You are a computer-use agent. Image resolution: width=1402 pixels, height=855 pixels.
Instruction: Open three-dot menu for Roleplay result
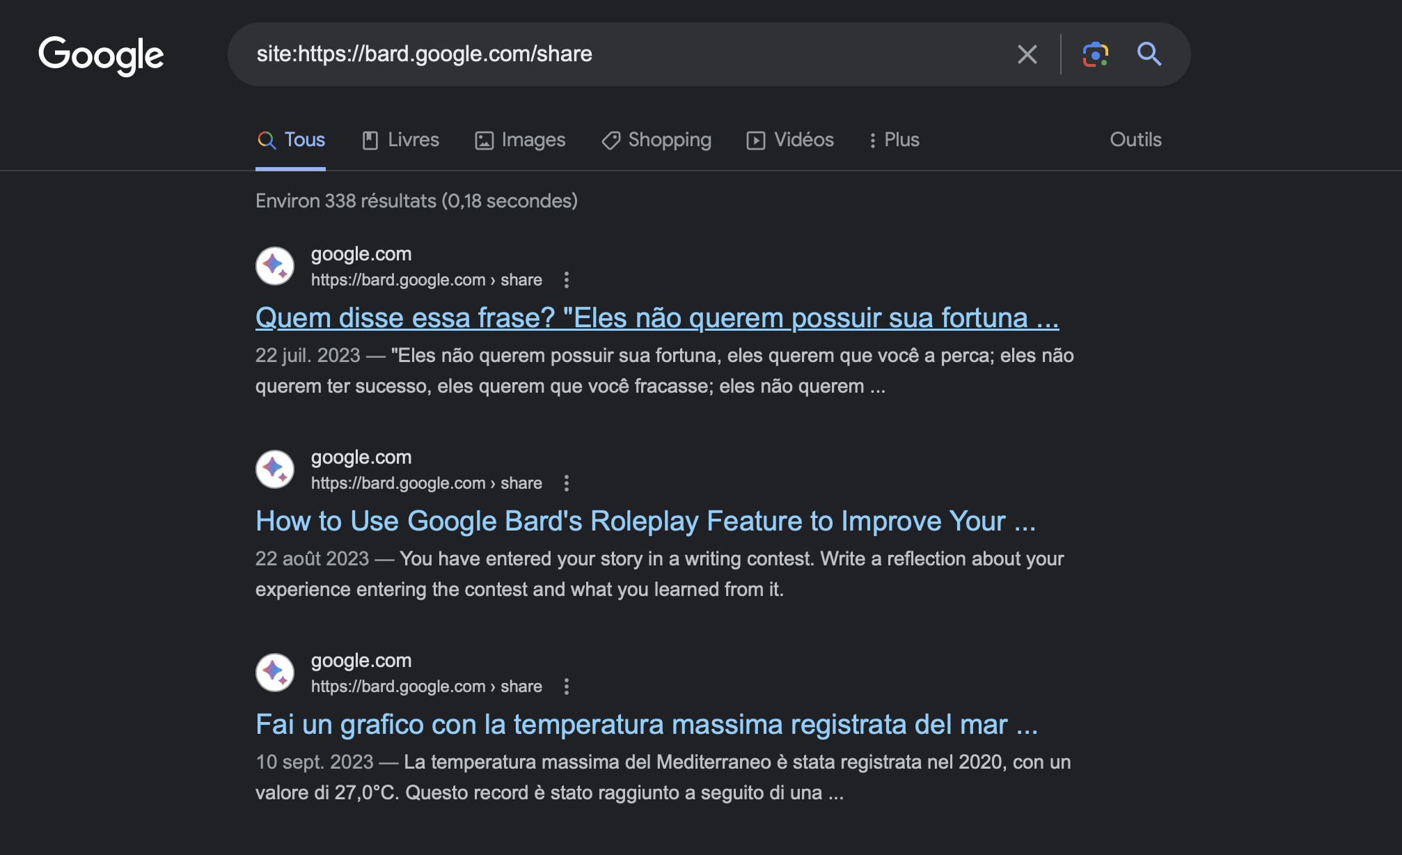(x=567, y=483)
